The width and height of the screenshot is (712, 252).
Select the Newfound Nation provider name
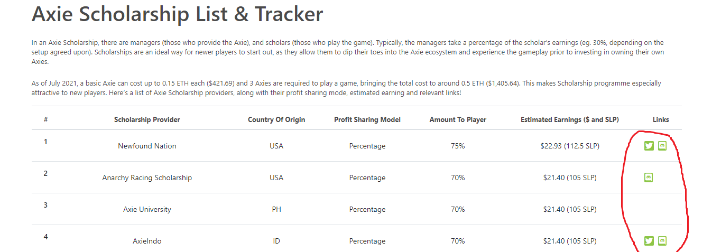(x=147, y=146)
